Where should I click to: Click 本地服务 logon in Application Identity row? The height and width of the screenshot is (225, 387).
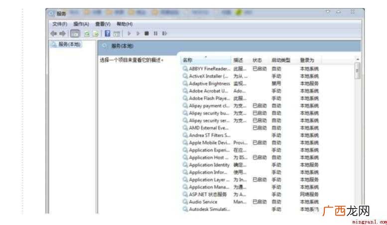point(309,165)
